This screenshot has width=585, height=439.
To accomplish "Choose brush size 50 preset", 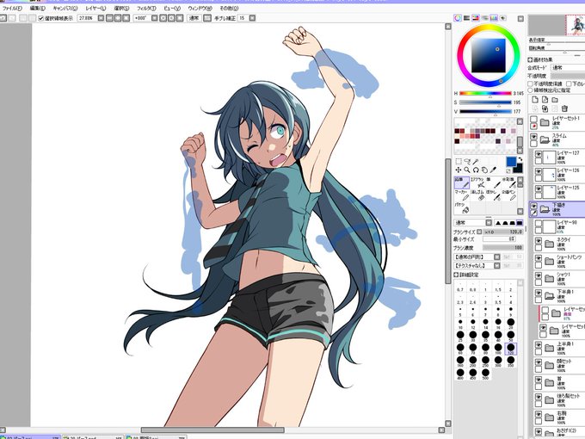I will [x=511, y=336].
